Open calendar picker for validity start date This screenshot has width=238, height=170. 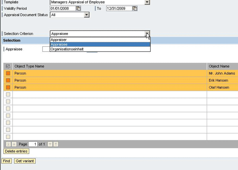pos(79,8)
